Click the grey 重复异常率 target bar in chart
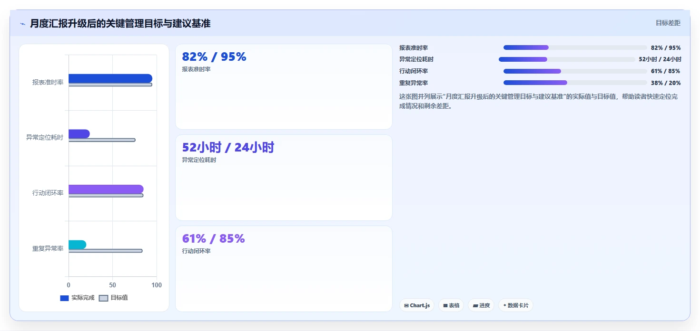Viewport: 700px width, 331px height. pos(105,251)
